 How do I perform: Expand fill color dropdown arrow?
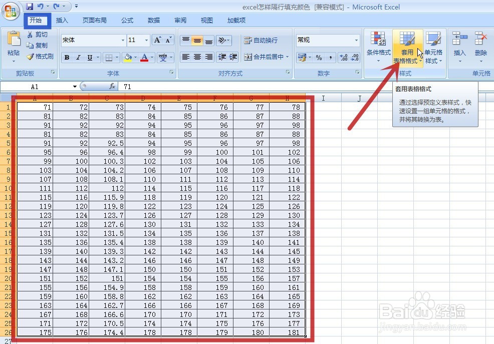[135, 57]
